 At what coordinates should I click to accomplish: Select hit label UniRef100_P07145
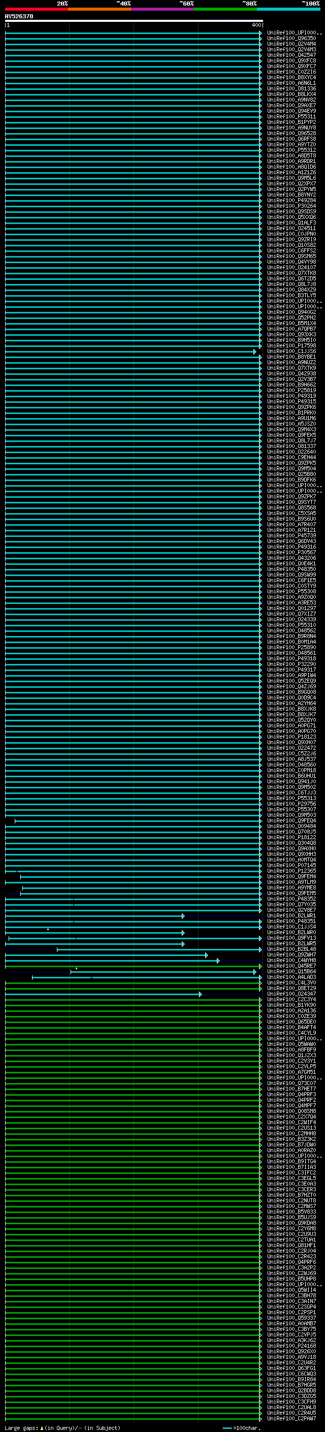(291, 866)
